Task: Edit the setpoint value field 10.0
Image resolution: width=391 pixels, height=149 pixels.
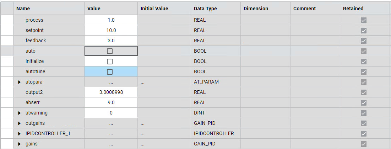Action: click(x=111, y=31)
